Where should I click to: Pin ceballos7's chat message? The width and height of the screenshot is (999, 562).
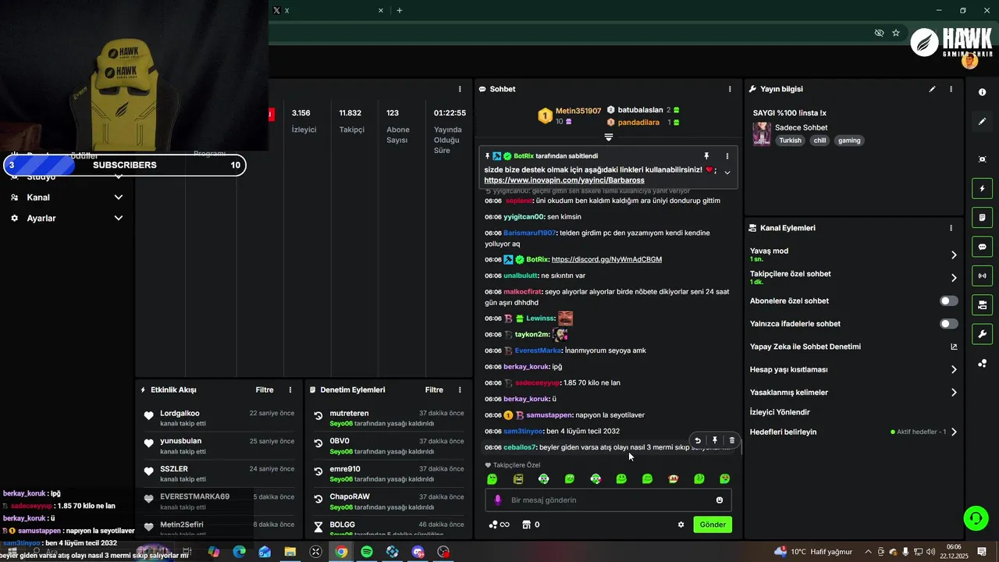coord(714,440)
